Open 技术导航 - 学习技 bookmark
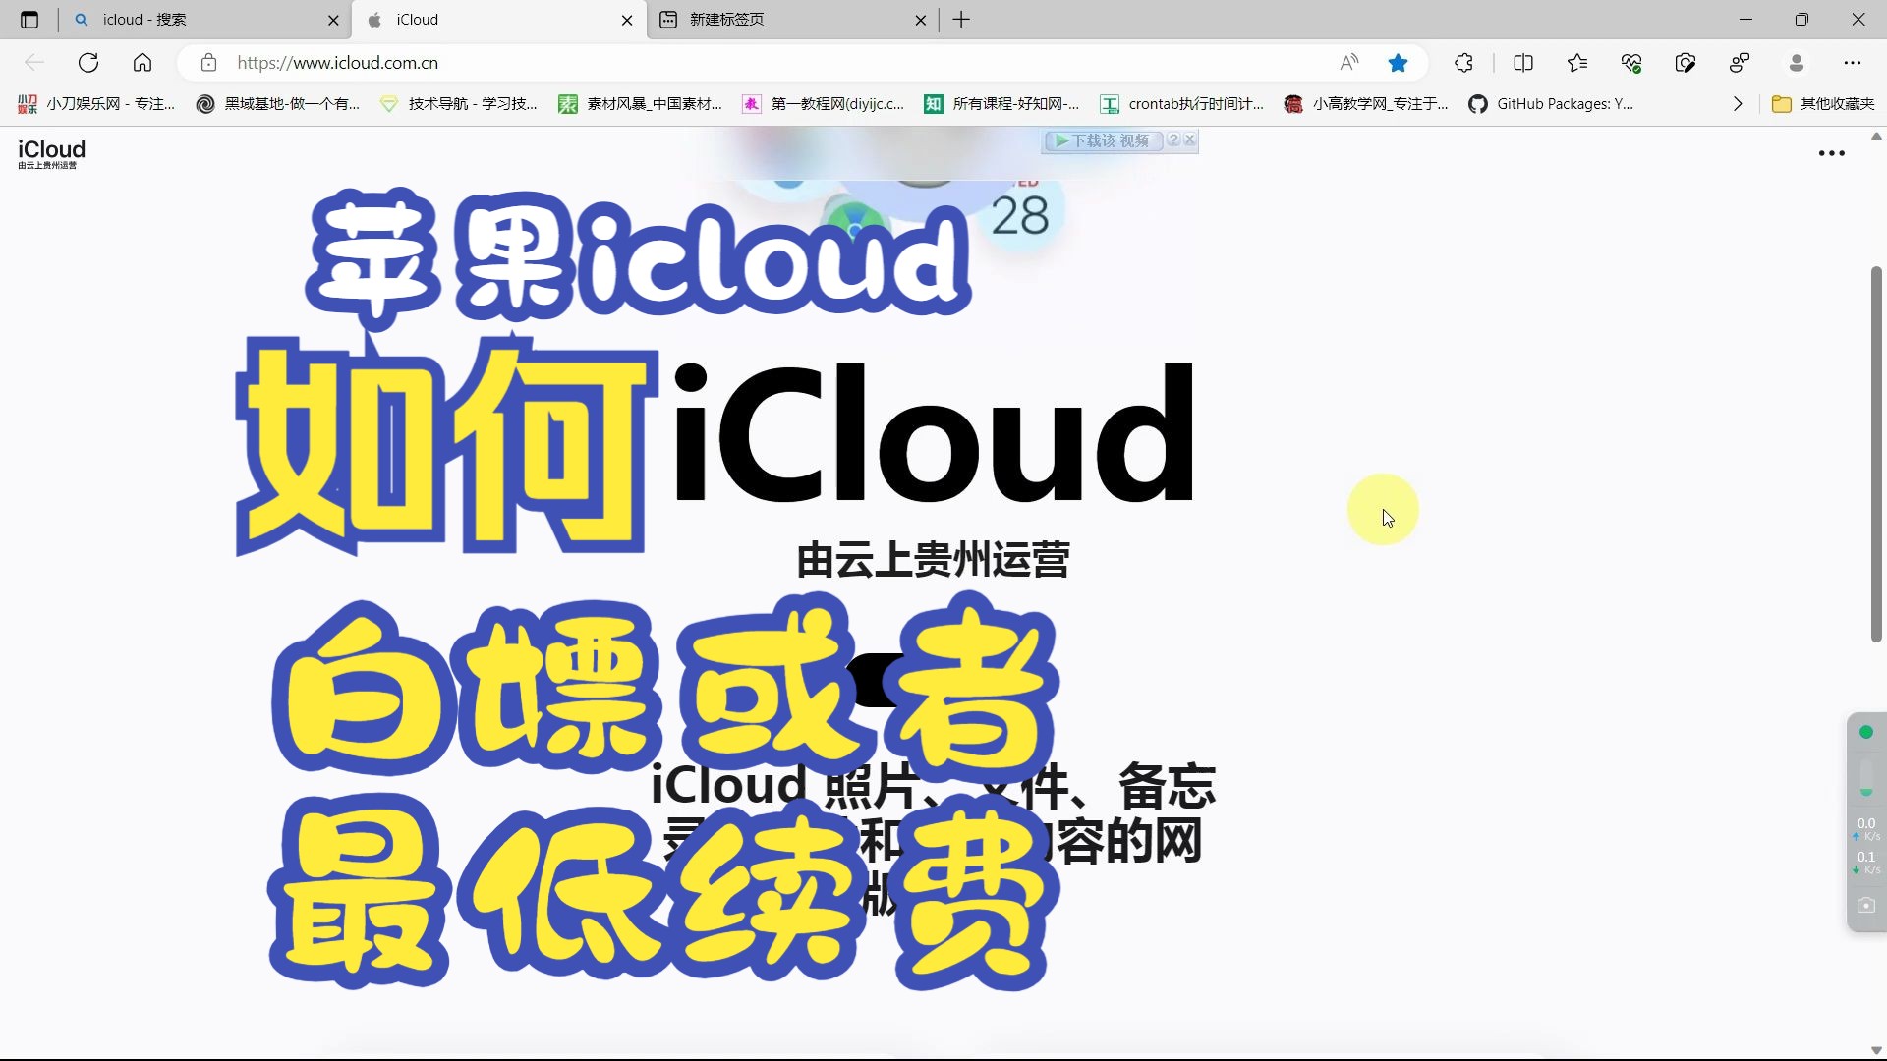Image resolution: width=1887 pixels, height=1061 pixels. (459, 104)
